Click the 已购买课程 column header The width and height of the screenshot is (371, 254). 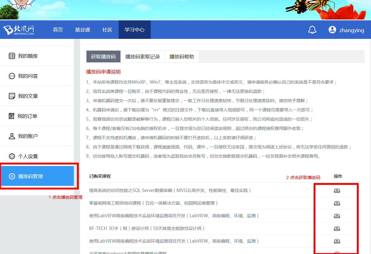coord(100,176)
